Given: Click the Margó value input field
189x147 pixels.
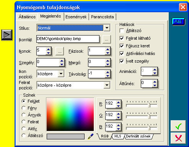Looking at the screenshot, I should pos(97,62).
